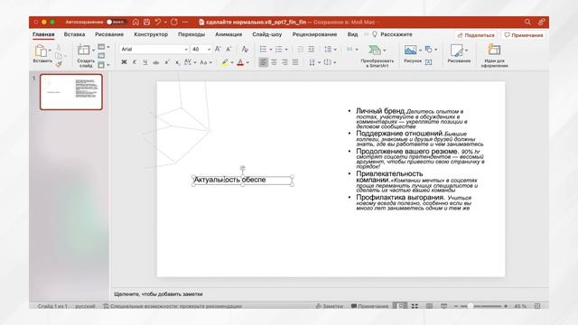The height and width of the screenshot is (325, 578).
Task: Open the numbered list dropdown arrow
Action: [x=286, y=50]
